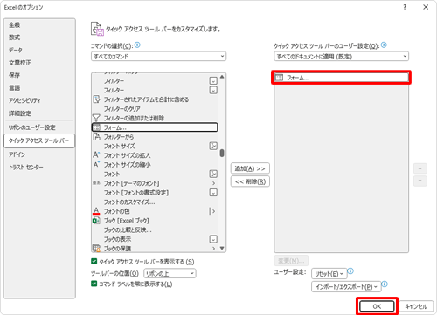This screenshot has width=437, height=315.
Task: Click the command list scroll down arrow
Action: [x=222, y=248]
